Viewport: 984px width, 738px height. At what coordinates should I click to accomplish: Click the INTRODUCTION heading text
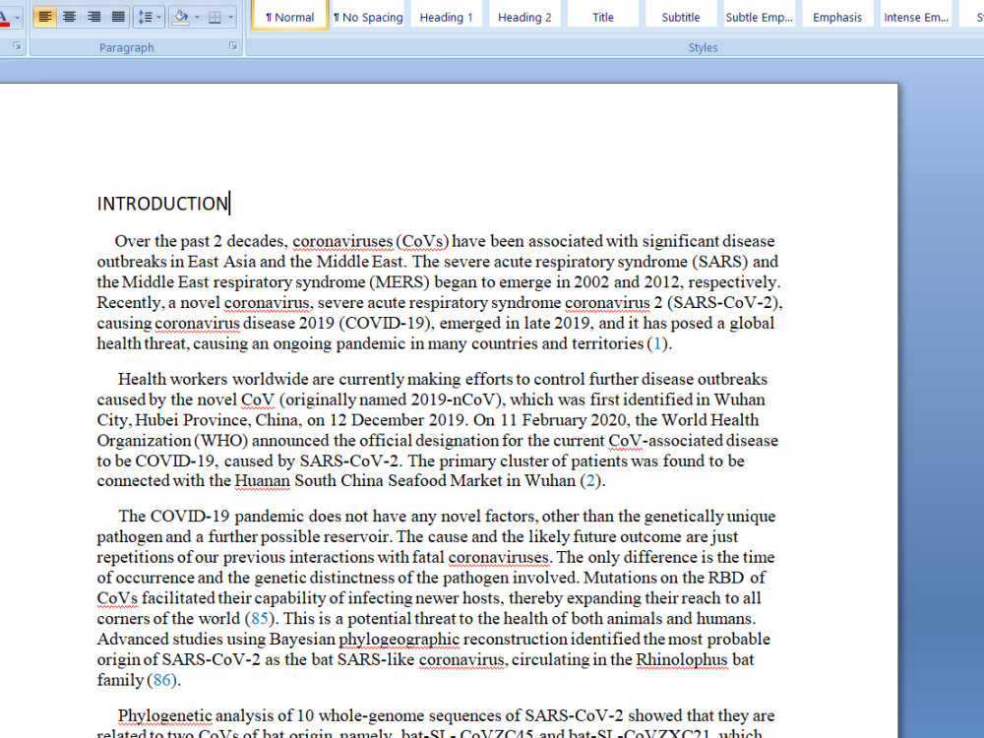pos(162,204)
